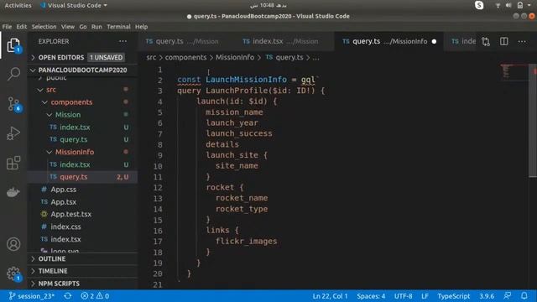Open the Accounts icon in activity bar

click(13, 244)
